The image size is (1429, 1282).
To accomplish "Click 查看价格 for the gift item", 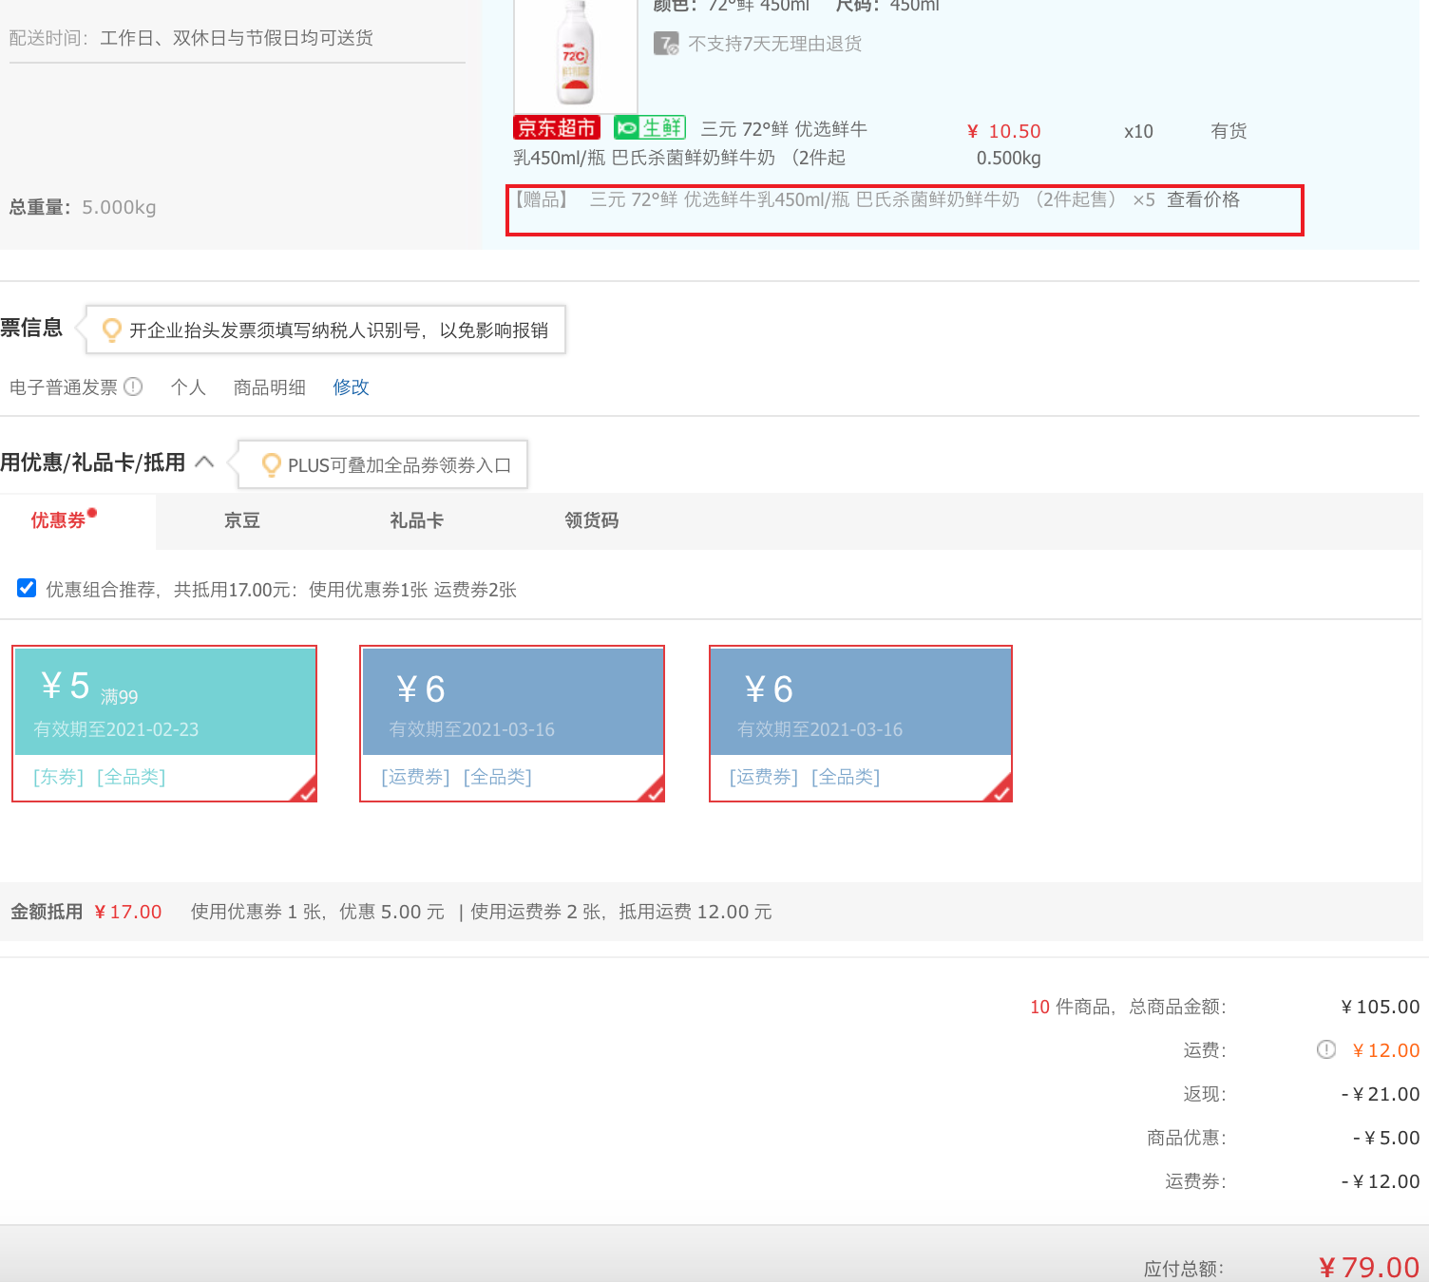I will [x=1203, y=199].
